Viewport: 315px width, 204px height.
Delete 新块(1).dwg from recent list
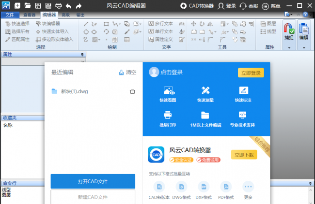[x=132, y=91]
